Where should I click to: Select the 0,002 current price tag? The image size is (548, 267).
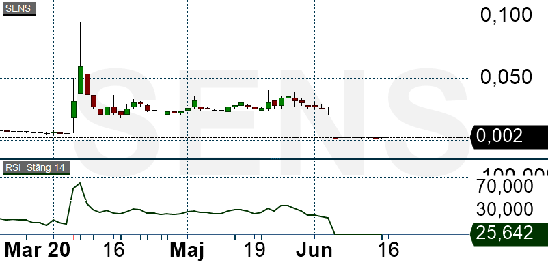[509, 136]
